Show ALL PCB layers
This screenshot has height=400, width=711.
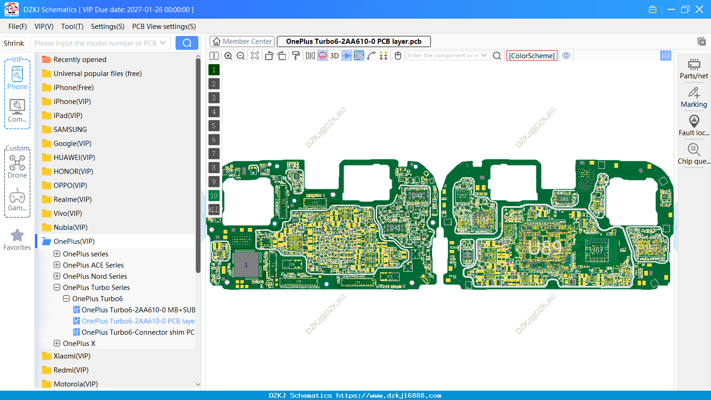214,210
